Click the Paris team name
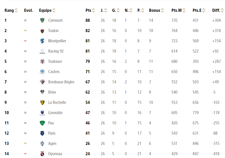 tap(52, 133)
